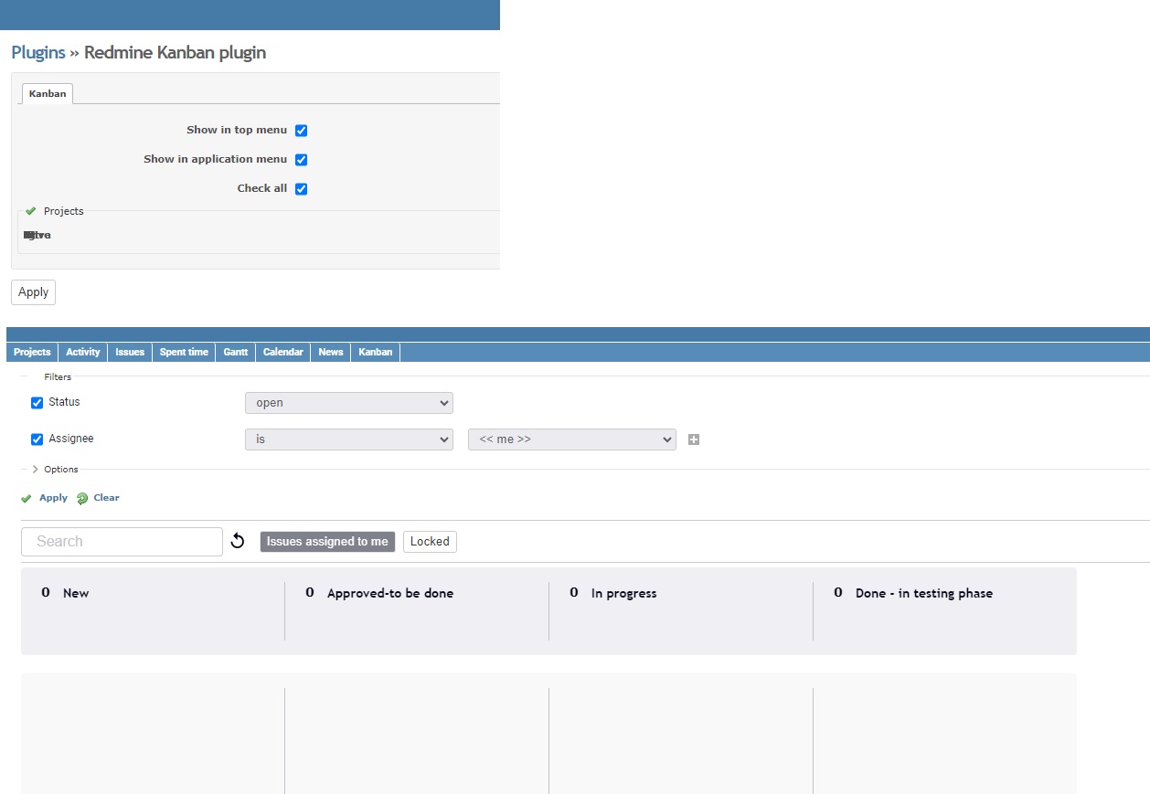Click the green checkmark Apply icon

pos(27,499)
